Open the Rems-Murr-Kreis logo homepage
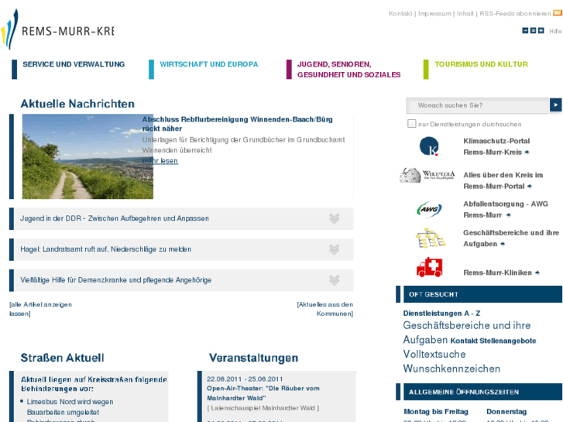Viewport: 563px width, 422px height. (57, 29)
